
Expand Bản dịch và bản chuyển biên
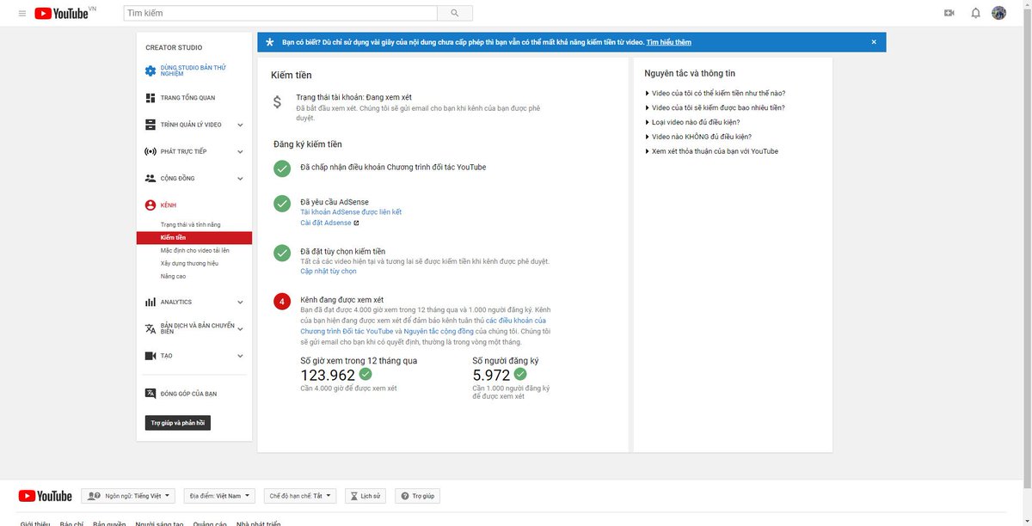pyautogui.click(x=240, y=329)
